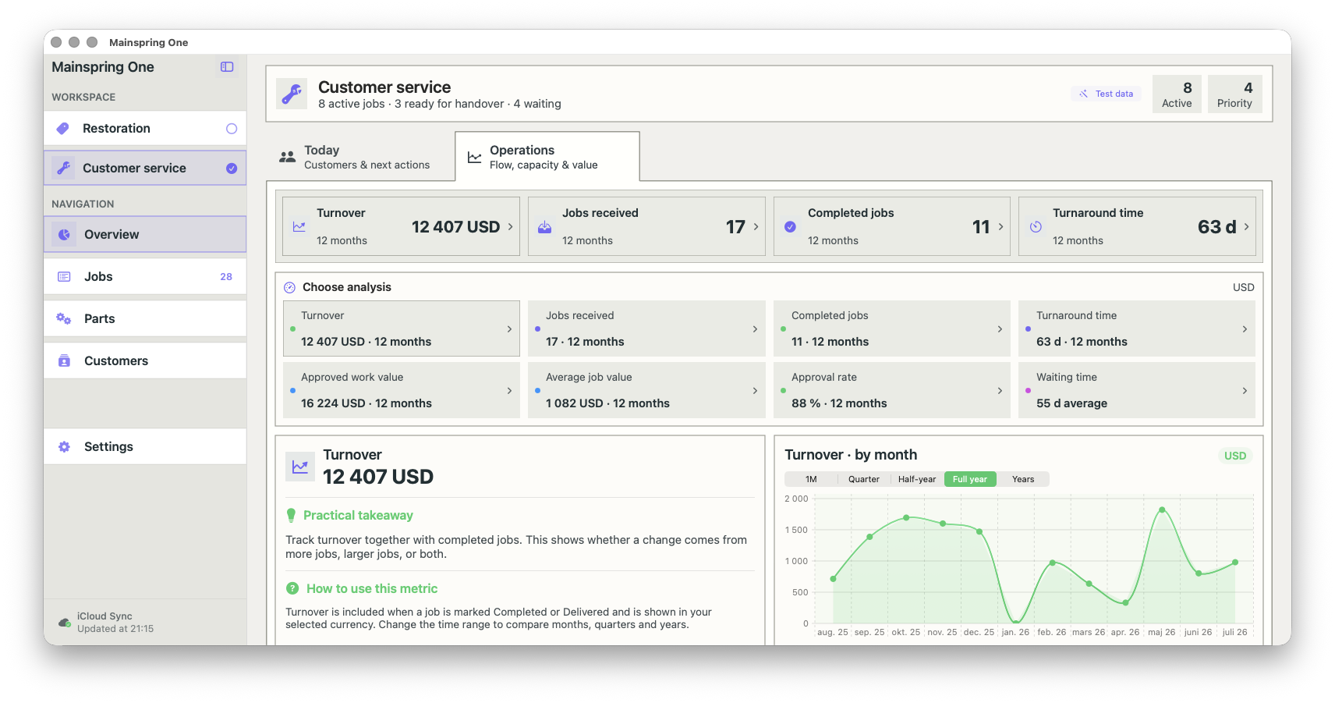The image size is (1335, 703).
Task: Click the How to use question mark icon
Action: (x=292, y=588)
